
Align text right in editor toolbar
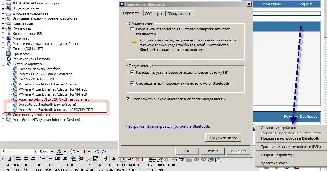click(x=33, y=159)
